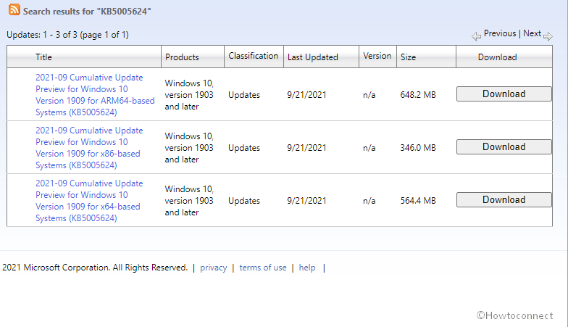Open the help link in footer
The image size is (568, 327).
(x=307, y=268)
